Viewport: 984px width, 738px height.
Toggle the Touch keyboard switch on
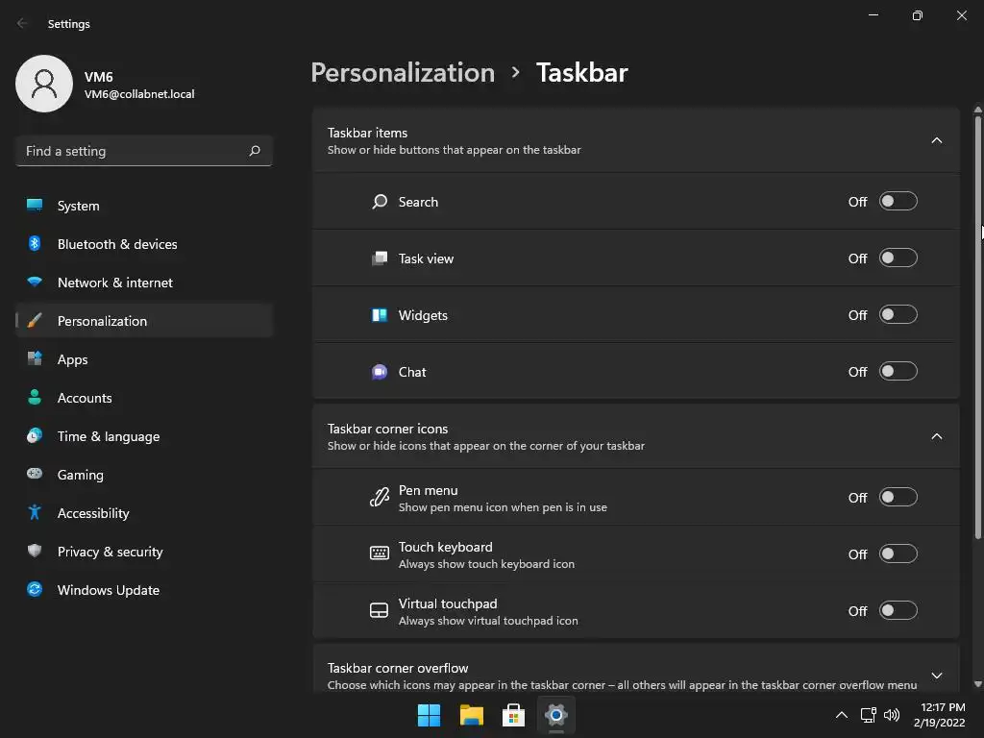pos(898,554)
